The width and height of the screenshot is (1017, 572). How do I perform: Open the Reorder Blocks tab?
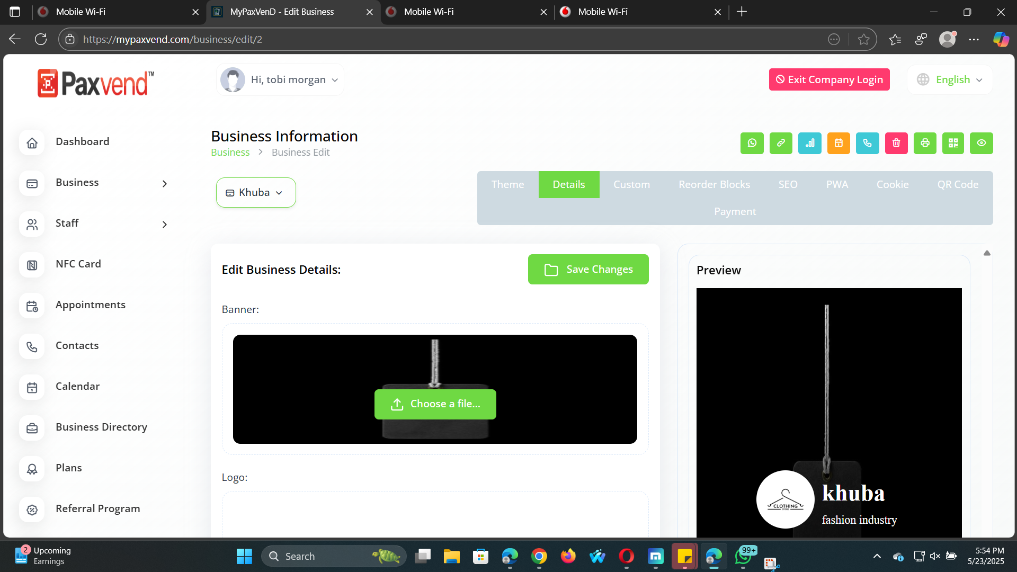pos(714,184)
